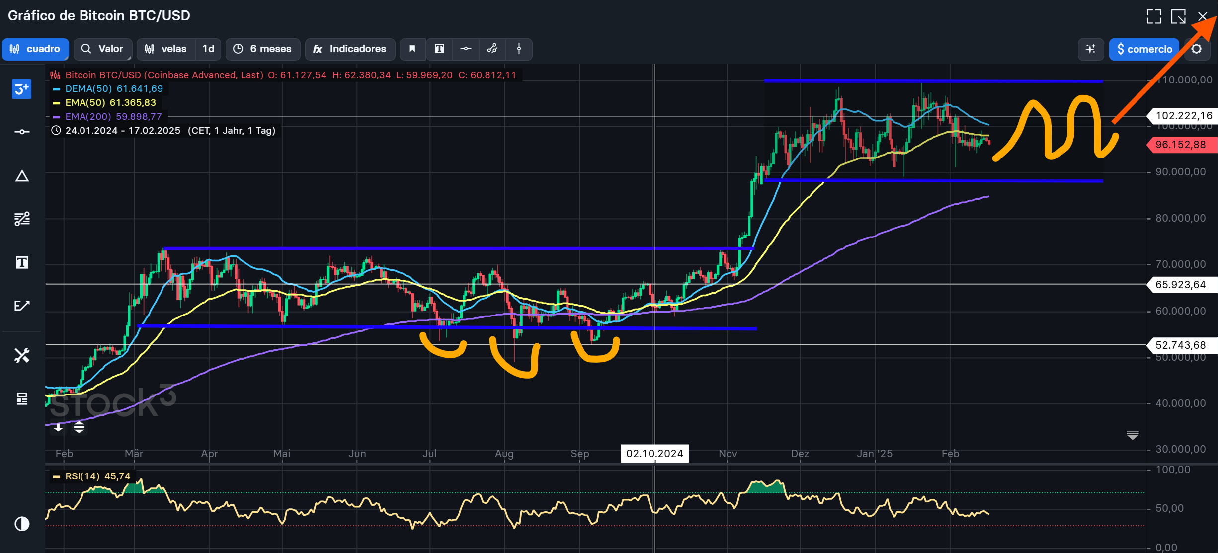The height and width of the screenshot is (553, 1218).
Task: Open the sparkle AI assistant icon
Action: click(x=1090, y=49)
